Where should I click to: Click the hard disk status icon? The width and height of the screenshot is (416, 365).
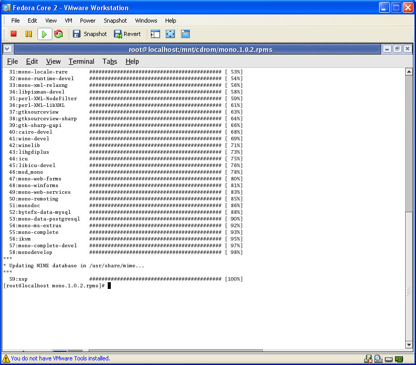pos(389,359)
